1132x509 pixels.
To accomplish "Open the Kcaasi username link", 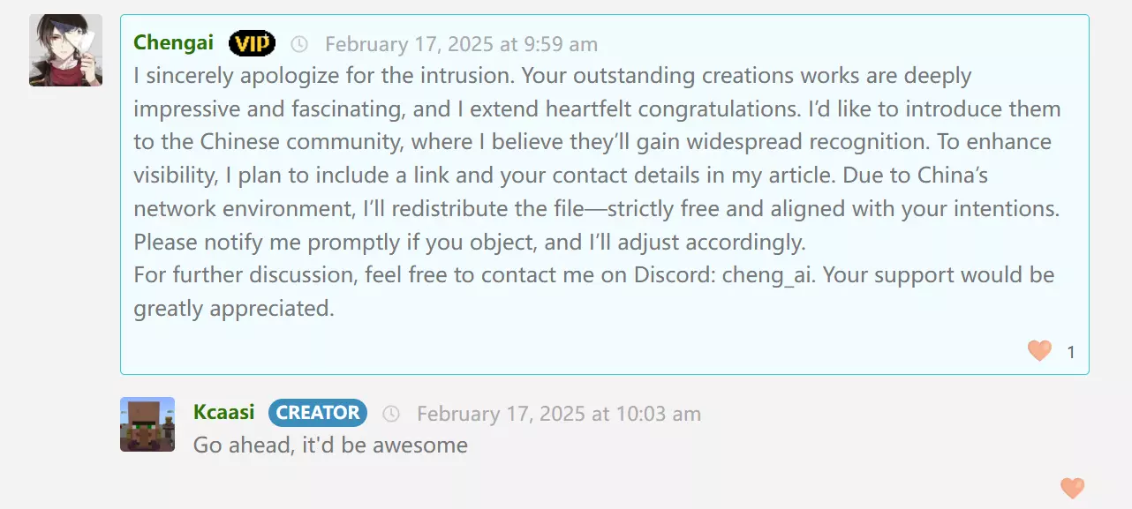I will 224,412.
